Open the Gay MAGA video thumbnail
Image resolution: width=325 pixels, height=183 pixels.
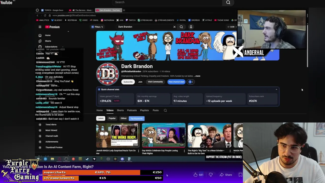[164, 135]
